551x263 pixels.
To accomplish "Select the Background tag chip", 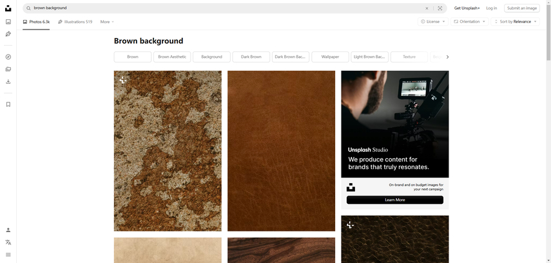I will [211, 57].
